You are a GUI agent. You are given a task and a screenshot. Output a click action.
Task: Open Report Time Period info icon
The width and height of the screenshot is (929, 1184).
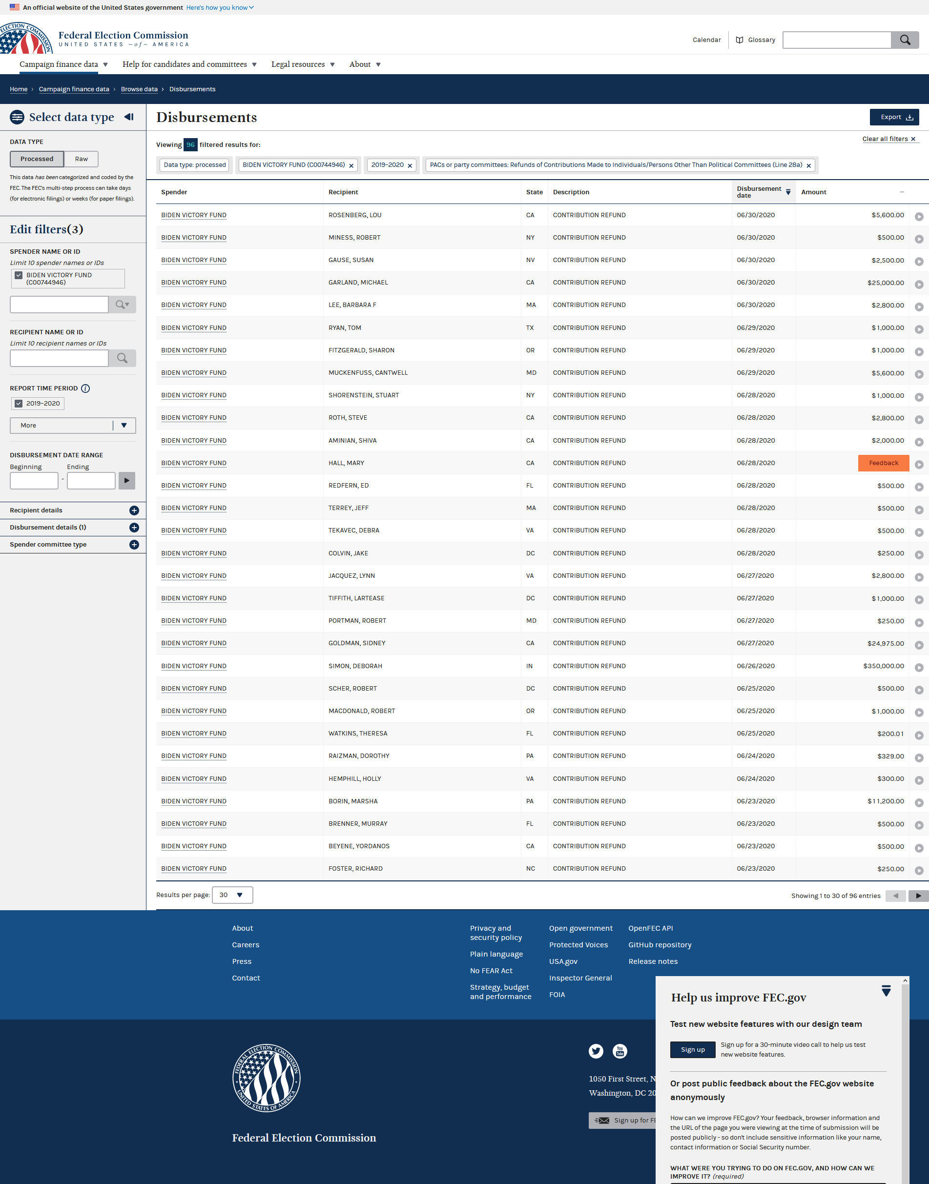[x=85, y=388]
